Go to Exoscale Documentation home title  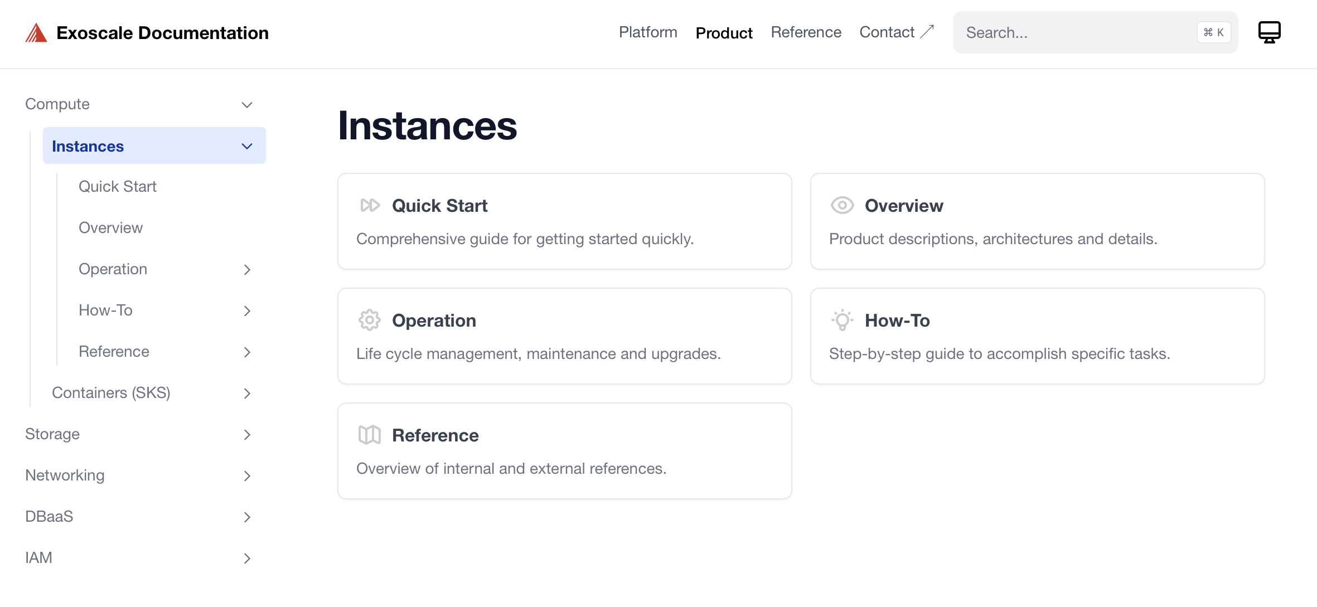click(162, 33)
